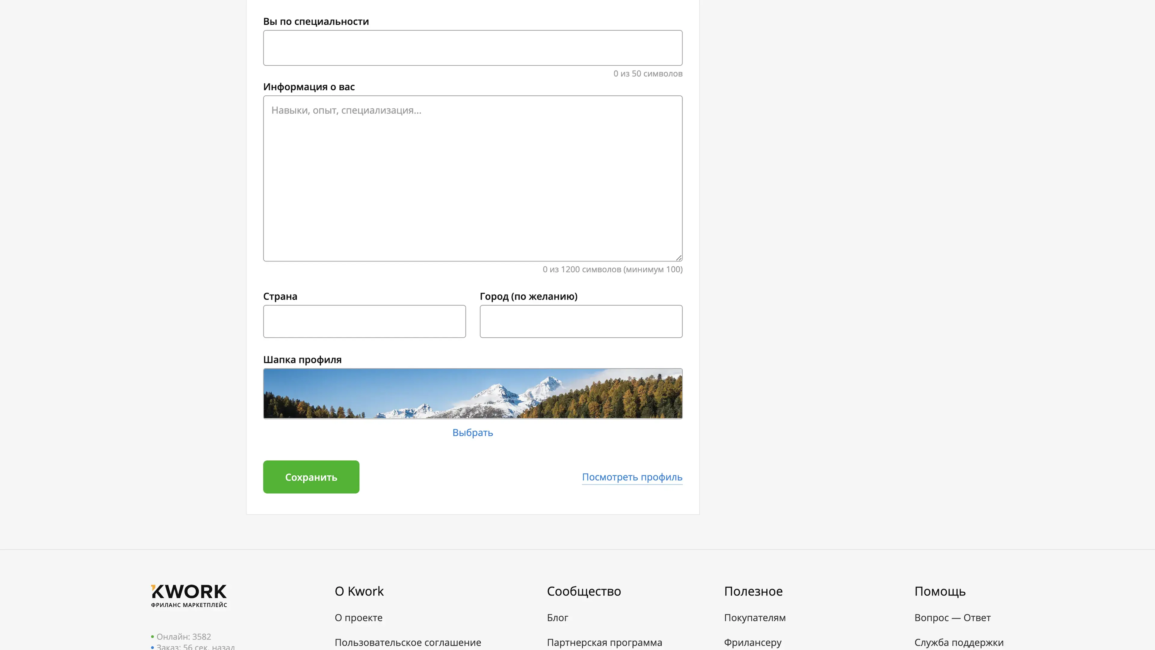Open the 'Страна' country field
This screenshot has height=650, width=1155.
click(x=364, y=321)
